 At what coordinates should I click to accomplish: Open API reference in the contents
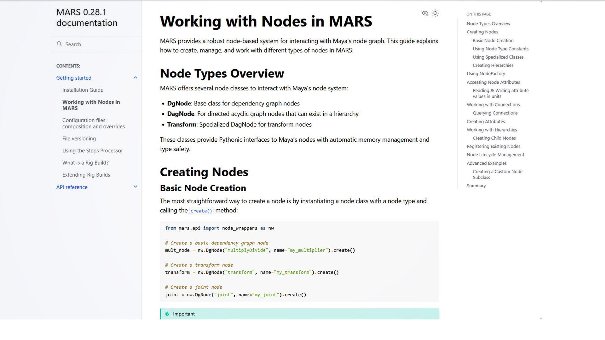pos(72,187)
